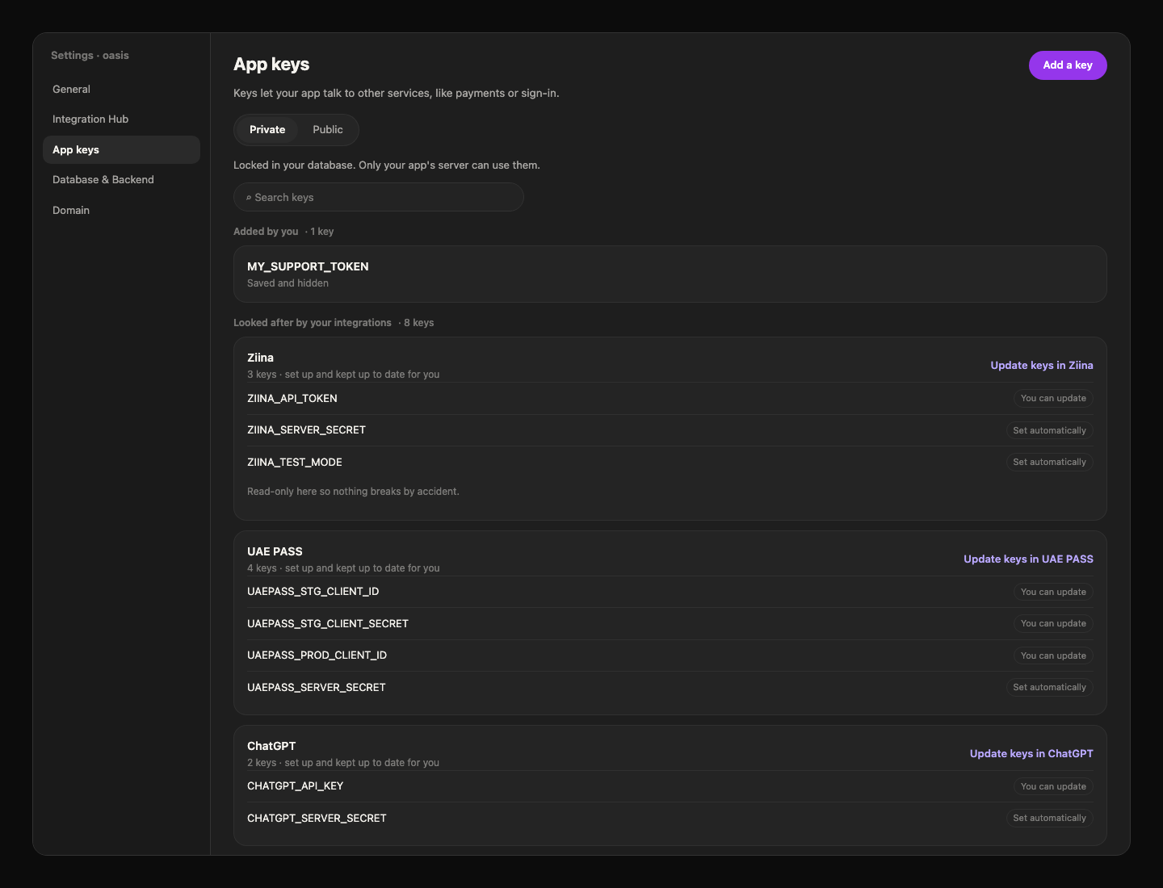
Task: Click You can update badge for UAEPASS_PROD_CLIENT_ID
Action: [x=1053, y=656]
